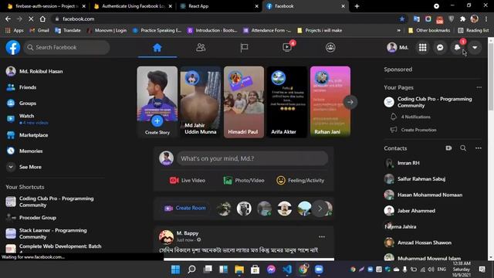The height and width of the screenshot is (278, 494).
Task: Open the Friends tab in top navigation
Action: tap(201, 48)
